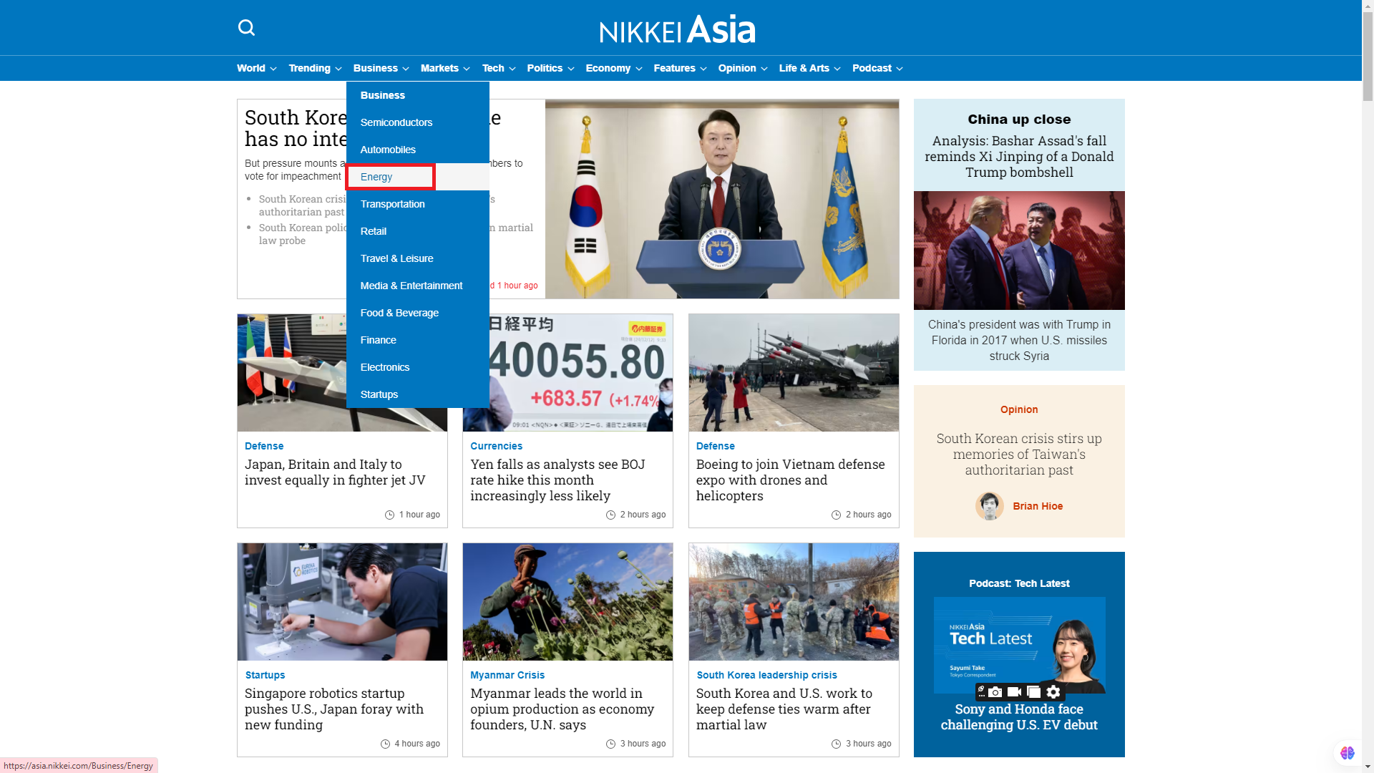Viewport: 1374px width, 773px height.
Task: Open the Life & Arts dropdown
Action: [809, 68]
